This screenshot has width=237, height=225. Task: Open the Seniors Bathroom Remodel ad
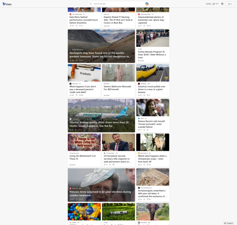point(117,88)
